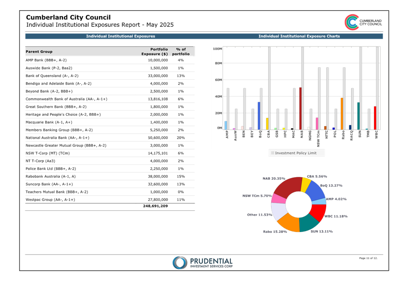Click the 'Individual Institutional Exposures' section header
This screenshot has width=408, height=281.
[x=121, y=36]
